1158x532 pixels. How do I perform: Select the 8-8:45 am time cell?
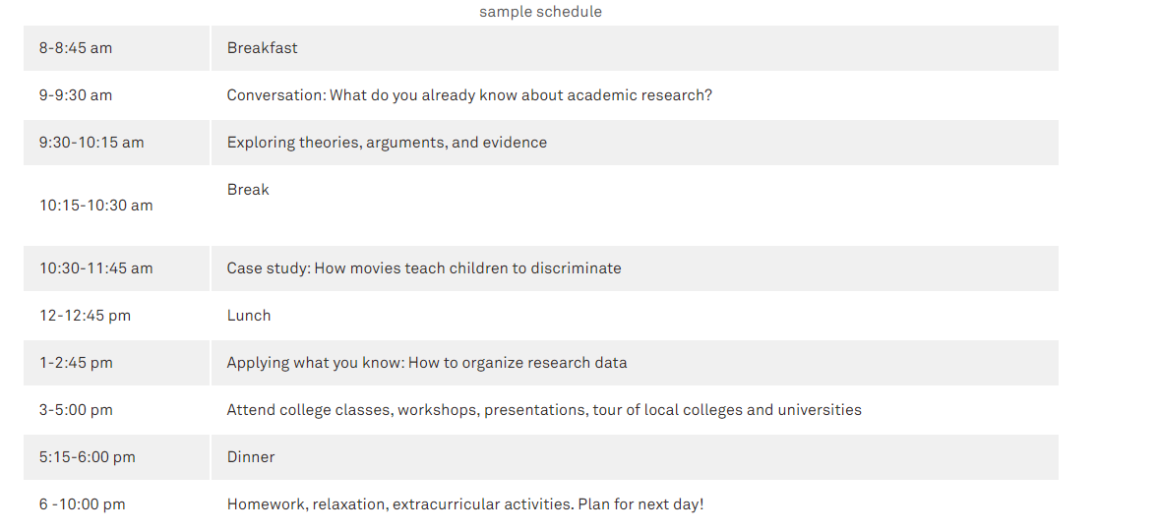coord(76,48)
